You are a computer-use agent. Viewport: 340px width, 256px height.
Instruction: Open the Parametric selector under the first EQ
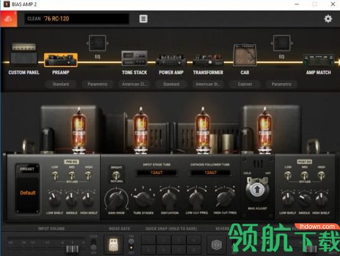tap(97, 84)
